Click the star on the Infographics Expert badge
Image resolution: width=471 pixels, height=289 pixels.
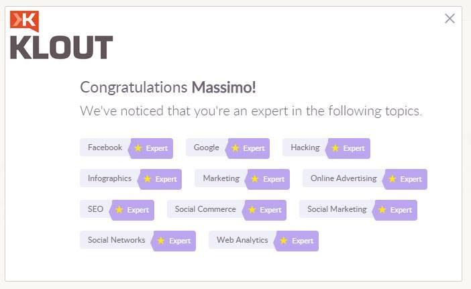tap(148, 179)
